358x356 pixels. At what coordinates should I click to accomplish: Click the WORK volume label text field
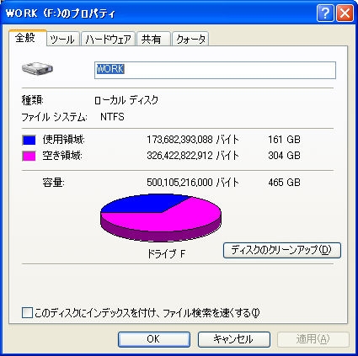tap(215, 70)
